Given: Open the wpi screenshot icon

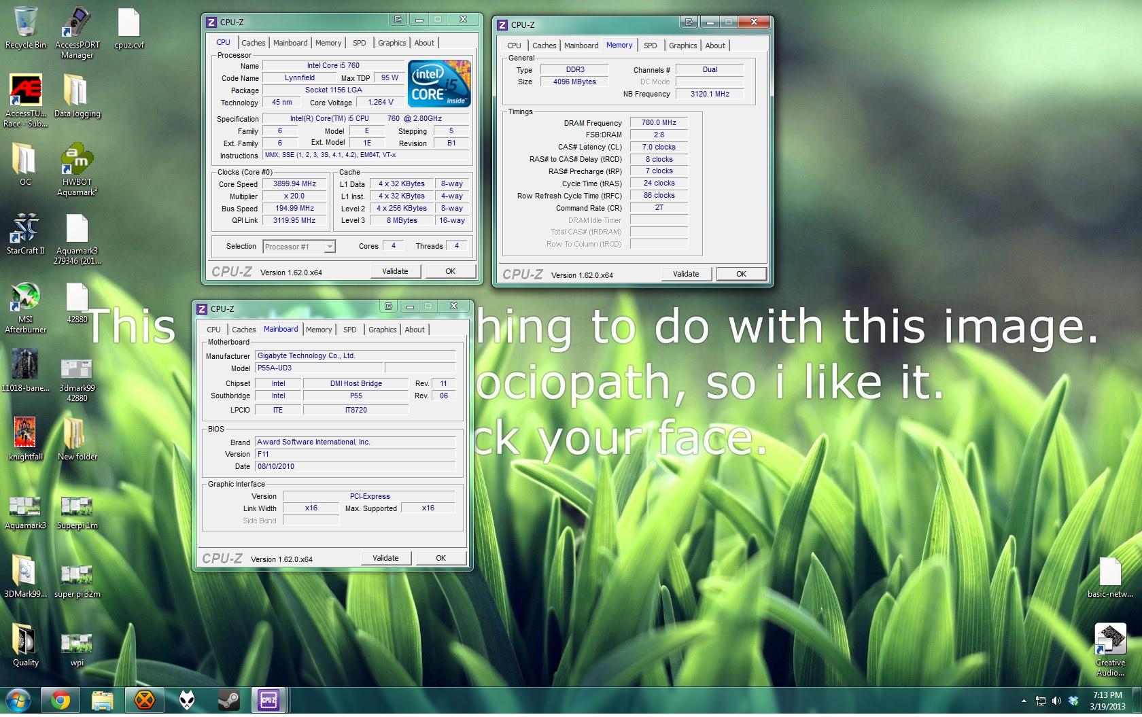Looking at the screenshot, I should [77, 648].
